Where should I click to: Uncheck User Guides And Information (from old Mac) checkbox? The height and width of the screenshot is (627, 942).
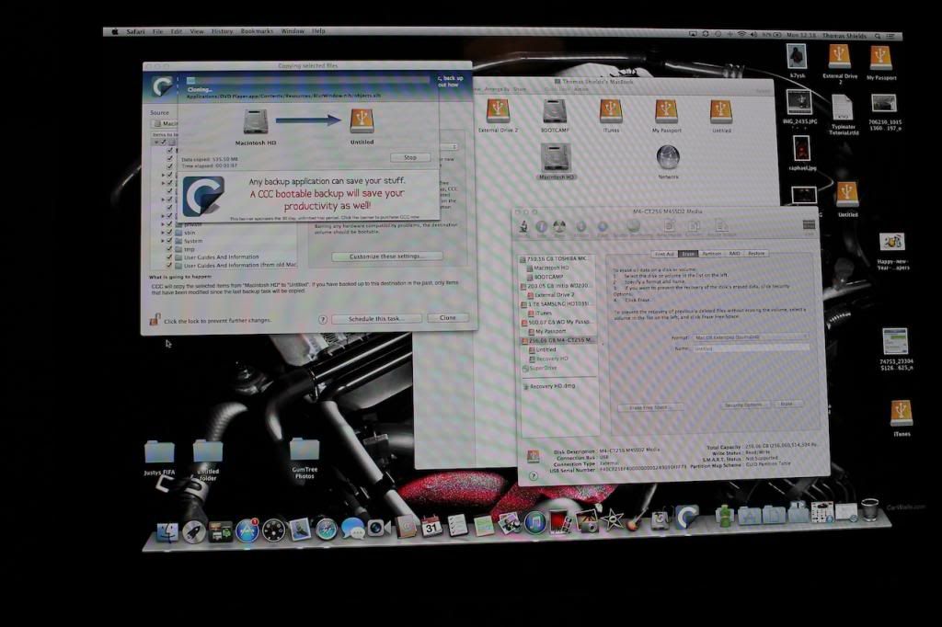(169, 265)
